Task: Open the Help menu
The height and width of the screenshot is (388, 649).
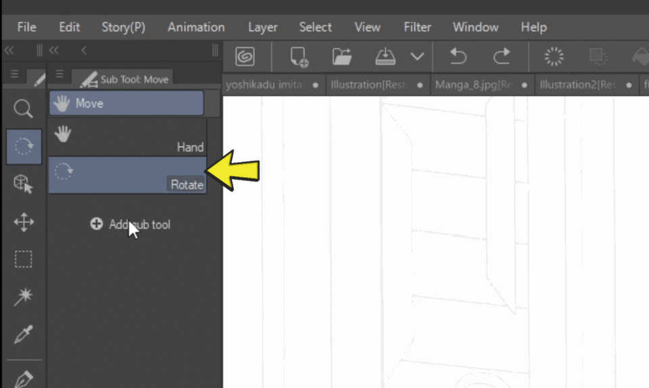Action: (x=534, y=27)
